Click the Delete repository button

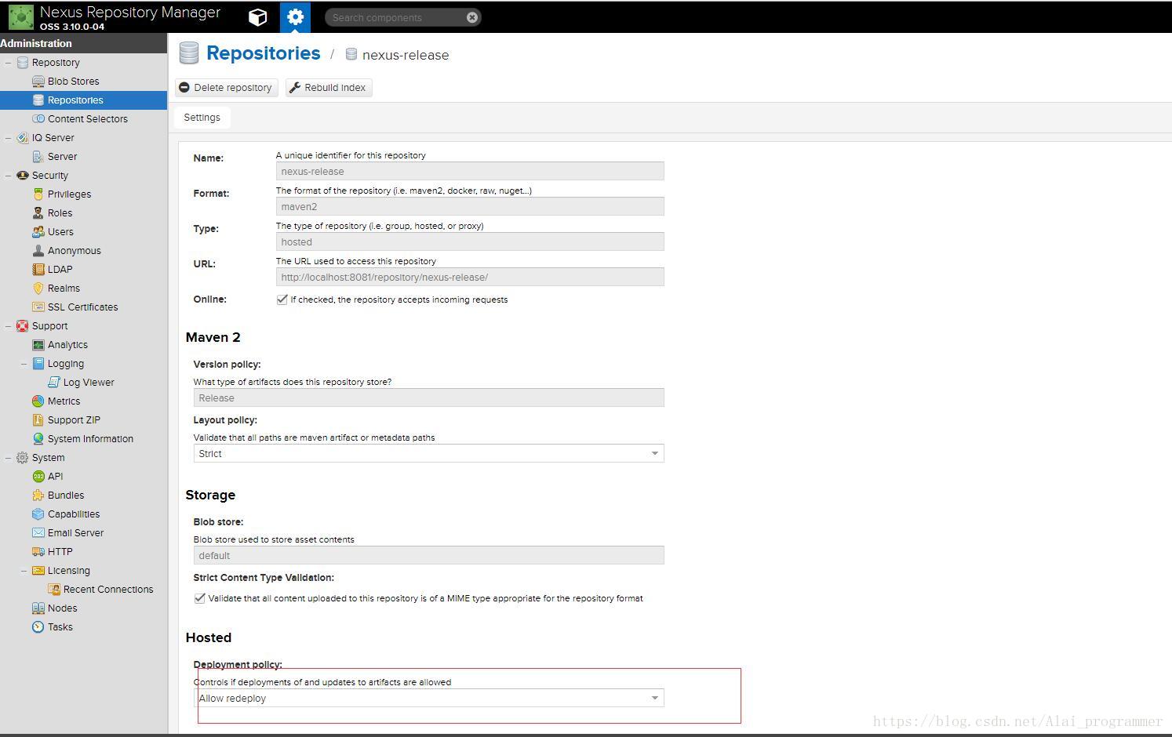(x=226, y=88)
